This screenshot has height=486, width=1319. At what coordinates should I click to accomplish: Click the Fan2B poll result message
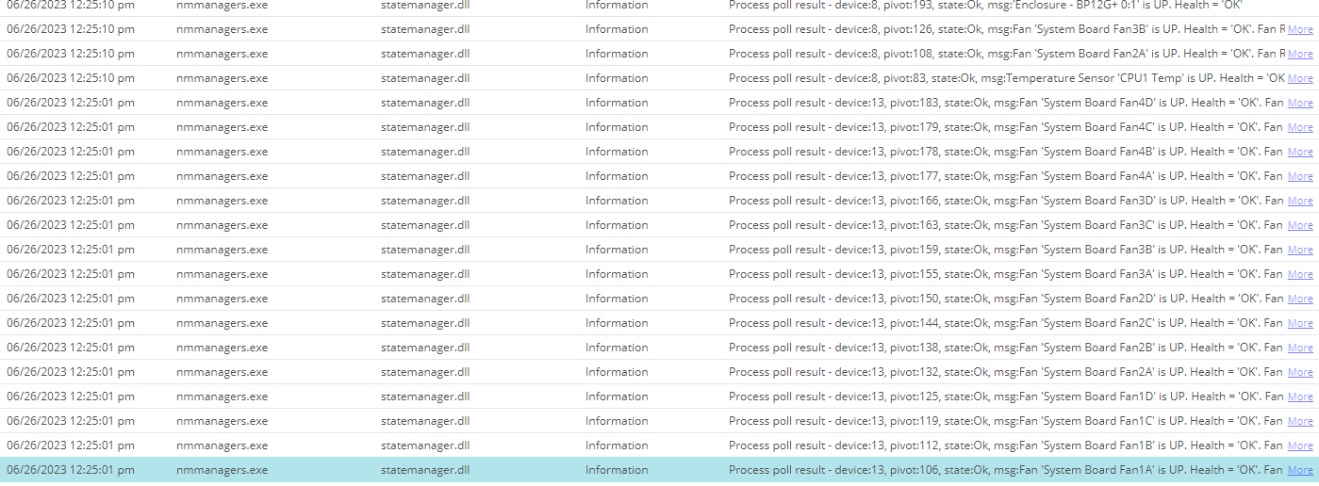[1007, 348]
